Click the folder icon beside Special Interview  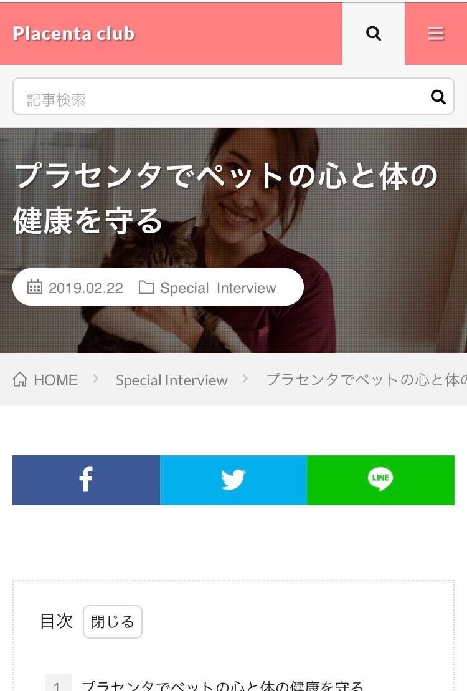pyautogui.click(x=146, y=288)
